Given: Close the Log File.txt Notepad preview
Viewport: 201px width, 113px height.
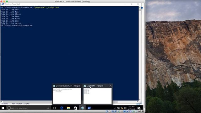Looking at the screenshot, I should [x=110, y=86].
